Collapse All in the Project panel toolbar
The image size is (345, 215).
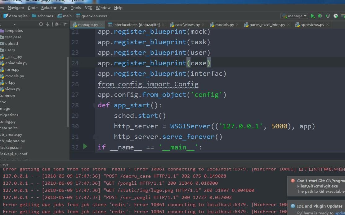click(x=48, y=24)
